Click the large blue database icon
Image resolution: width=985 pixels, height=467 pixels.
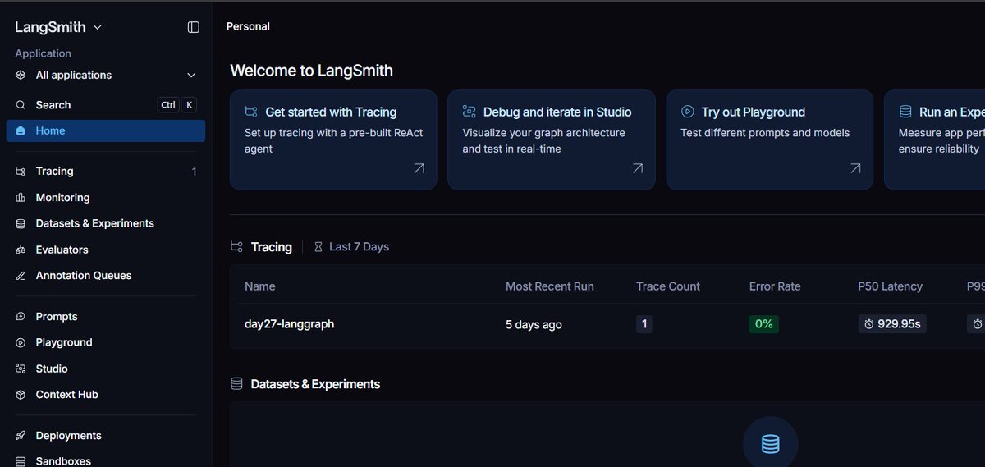[770, 444]
